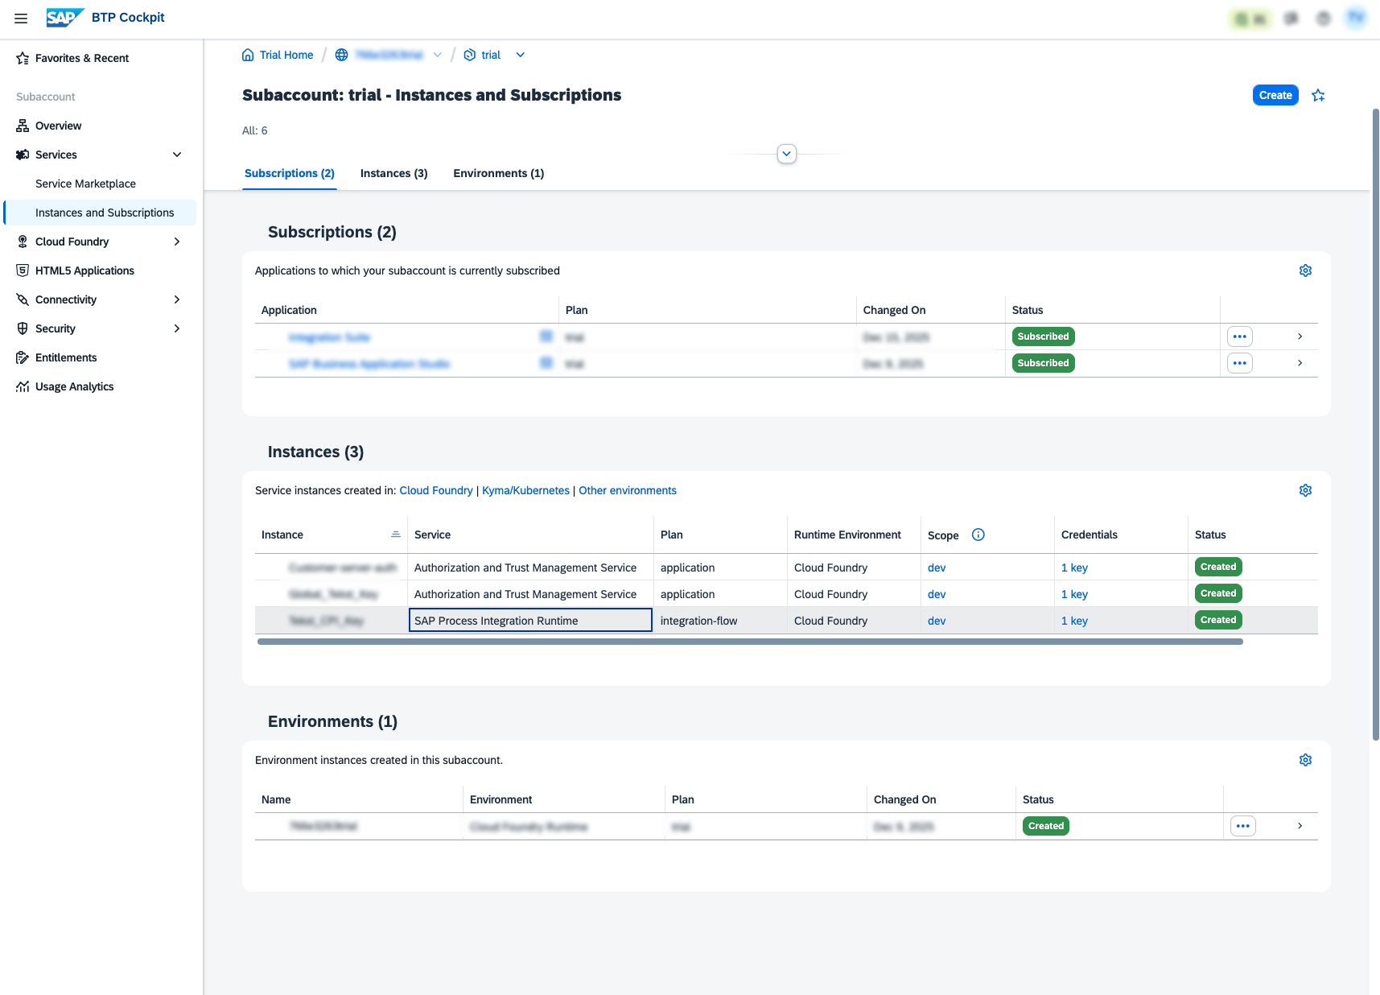The height and width of the screenshot is (995, 1380).
Task: Mark page as favorite with star icon
Action: 1318,95
